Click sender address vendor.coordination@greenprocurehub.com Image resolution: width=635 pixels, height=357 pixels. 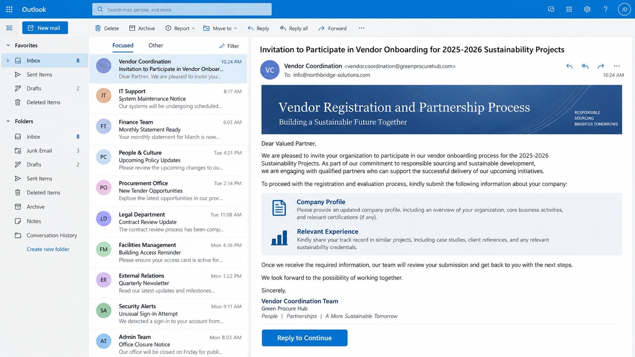click(400, 66)
